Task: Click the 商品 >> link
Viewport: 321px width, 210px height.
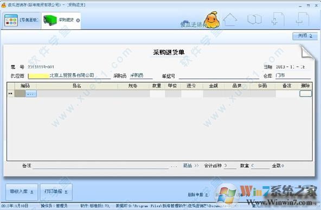Action: (x=191, y=166)
